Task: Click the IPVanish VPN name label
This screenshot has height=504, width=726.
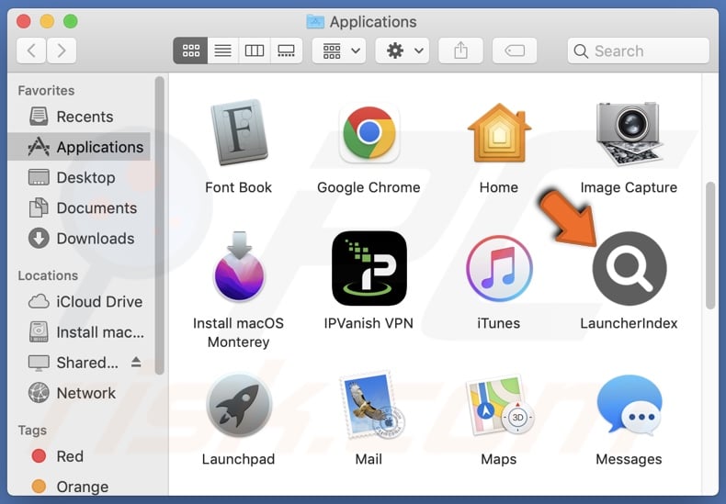Action: [369, 323]
